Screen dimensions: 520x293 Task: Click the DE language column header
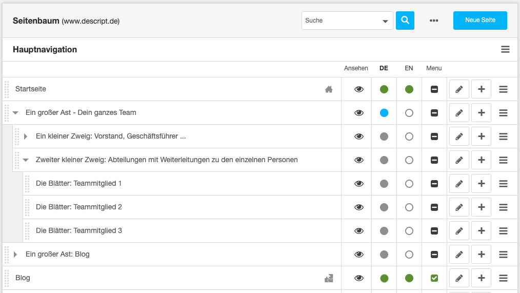(x=384, y=68)
